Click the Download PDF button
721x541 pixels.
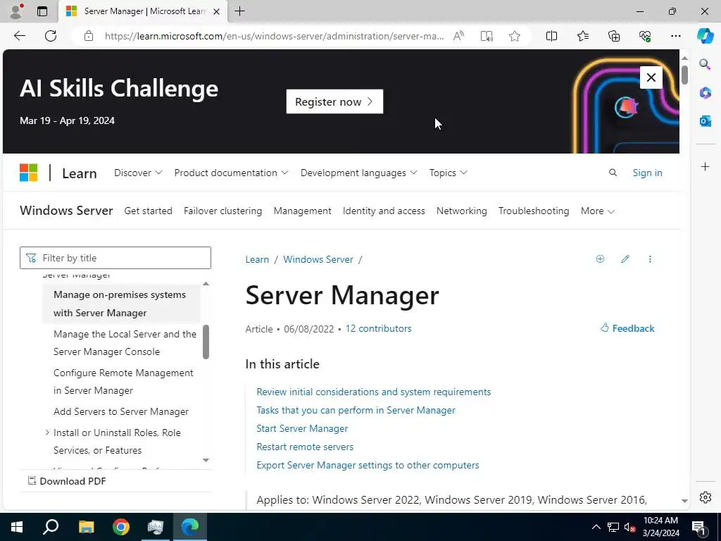tap(67, 480)
